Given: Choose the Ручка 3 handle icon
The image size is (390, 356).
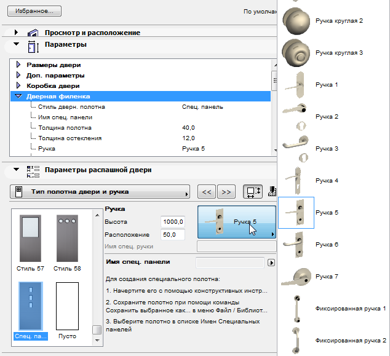Looking at the screenshot, I should tap(296, 148).
